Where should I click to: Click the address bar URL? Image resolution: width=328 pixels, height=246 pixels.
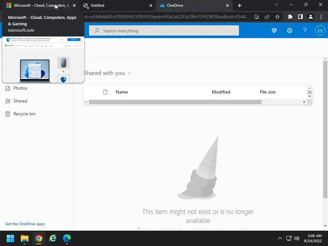click(166, 17)
